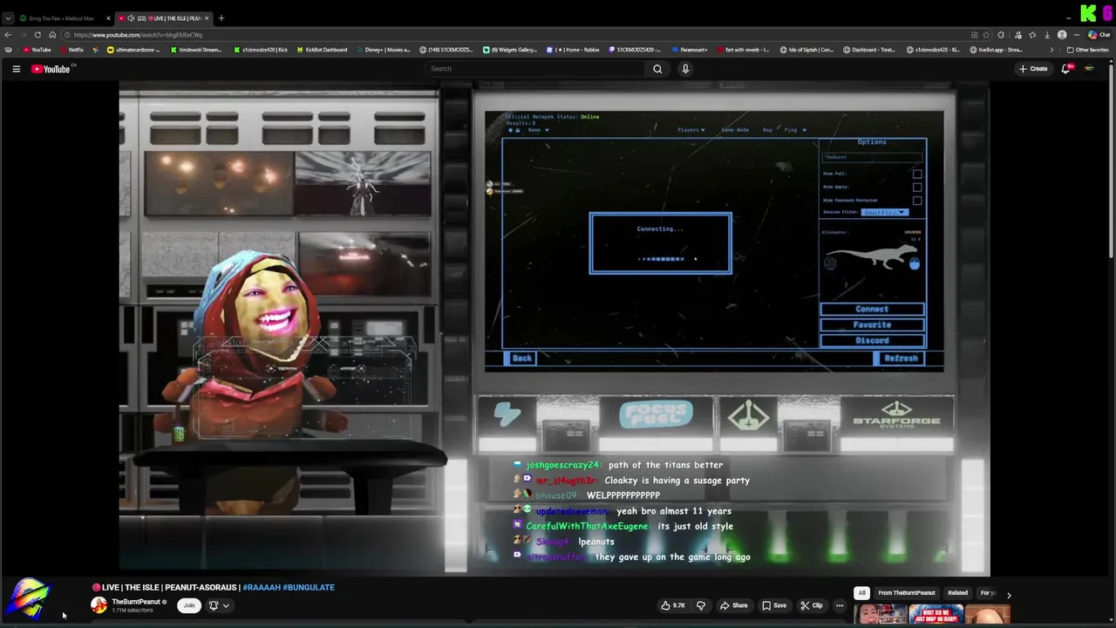
Task: Focus the YouTube search box
Action: 535,69
